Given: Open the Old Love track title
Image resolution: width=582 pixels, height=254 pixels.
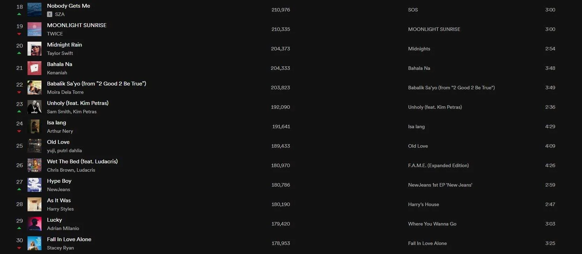Looking at the screenshot, I should 58,142.
